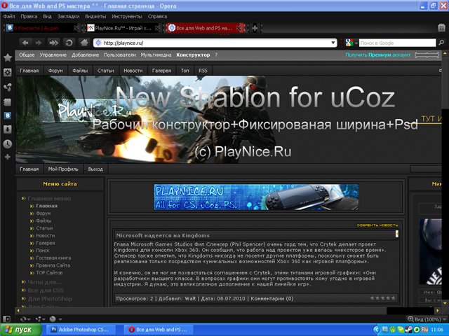Viewport: 449px width, 336px height.
Task: Close the PlayNice.Ru tab
Action: pyautogui.click(x=157, y=28)
